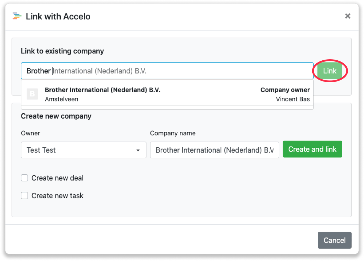
Task: Click the Company name field label
Action: [173, 133]
